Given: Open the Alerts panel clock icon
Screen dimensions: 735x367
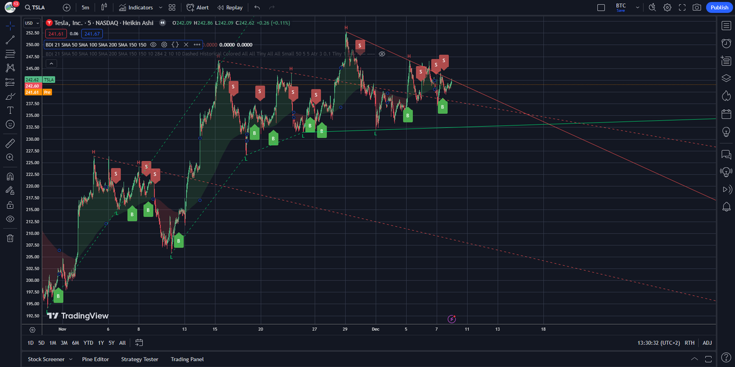Looking at the screenshot, I should (726, 43).
